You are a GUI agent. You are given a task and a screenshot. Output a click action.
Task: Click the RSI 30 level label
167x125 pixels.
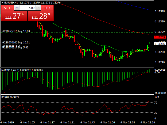coord(156,112)
